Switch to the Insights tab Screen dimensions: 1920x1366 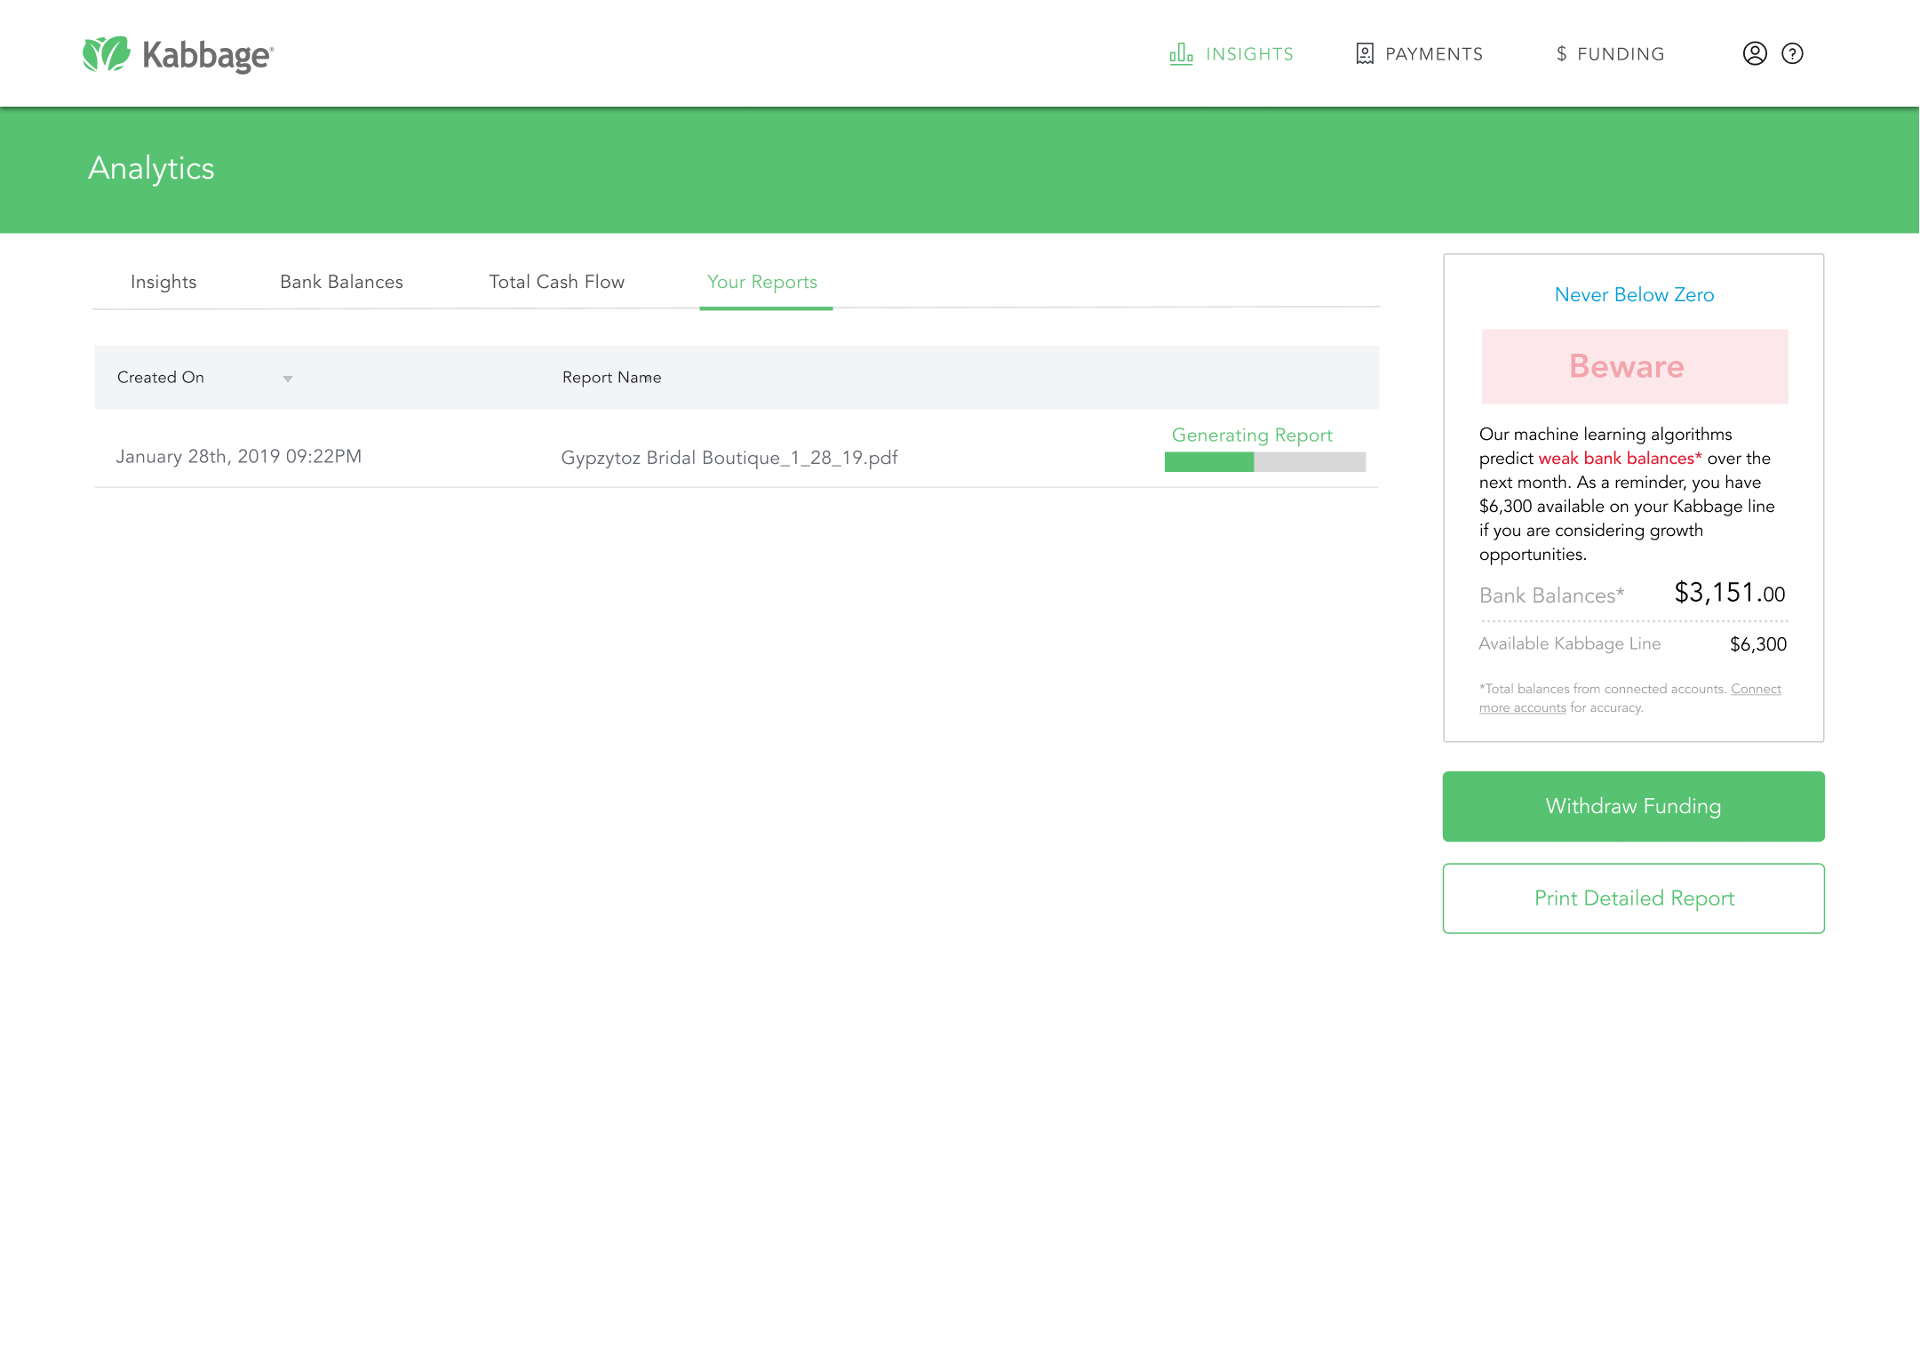[163, 282]
